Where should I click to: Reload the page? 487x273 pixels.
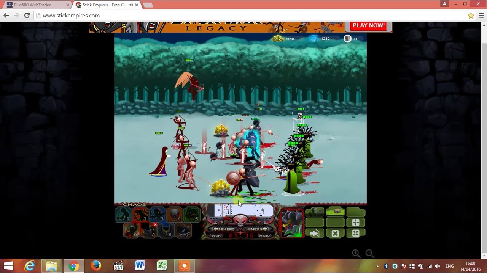point(27,16)
